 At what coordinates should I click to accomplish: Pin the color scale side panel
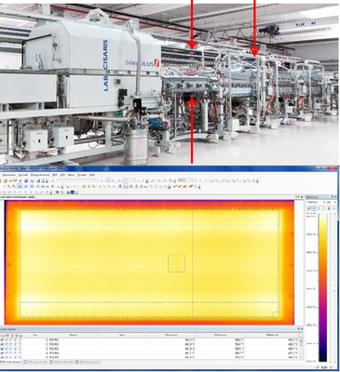333,196
